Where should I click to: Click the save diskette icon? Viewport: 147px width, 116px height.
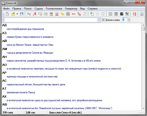(x=22, y=14)
